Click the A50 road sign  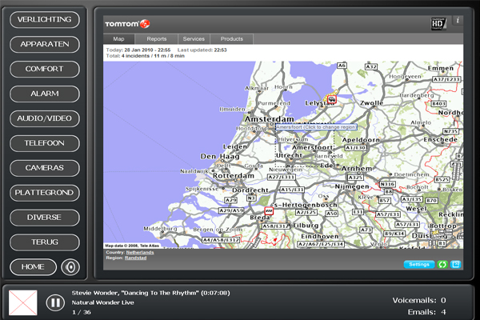coord(332,214)
